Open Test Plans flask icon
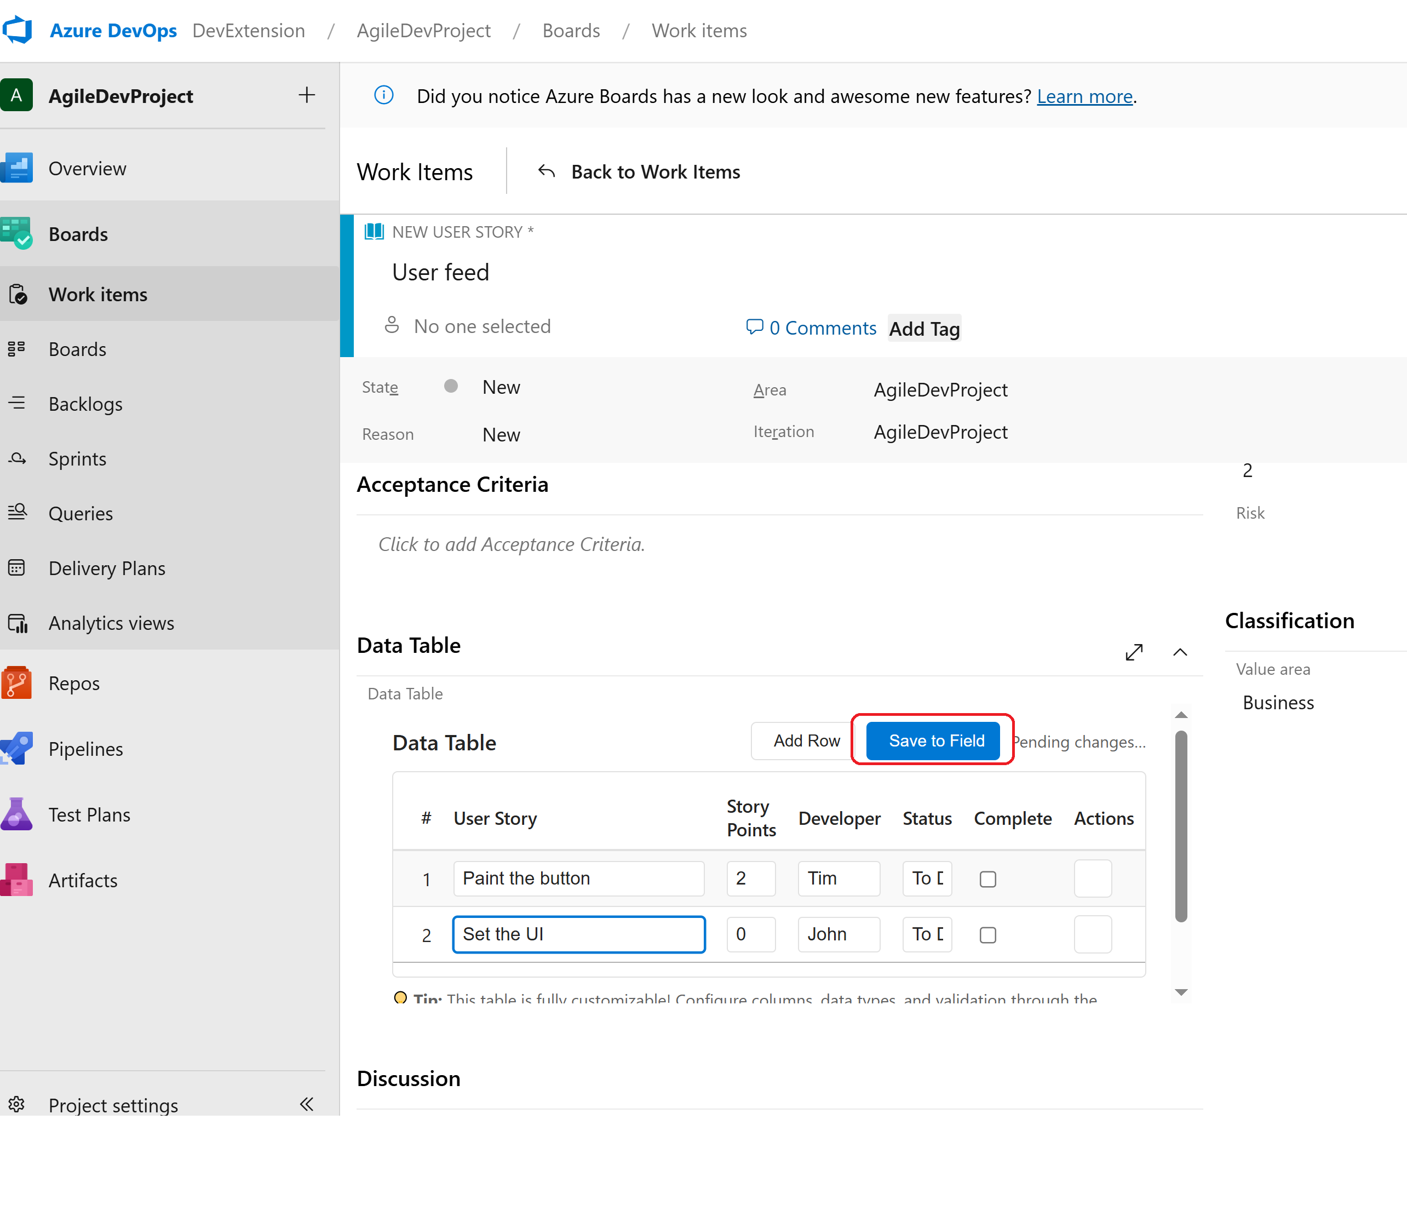Viewport: 1407px width, 1223px height. [17, 814]
